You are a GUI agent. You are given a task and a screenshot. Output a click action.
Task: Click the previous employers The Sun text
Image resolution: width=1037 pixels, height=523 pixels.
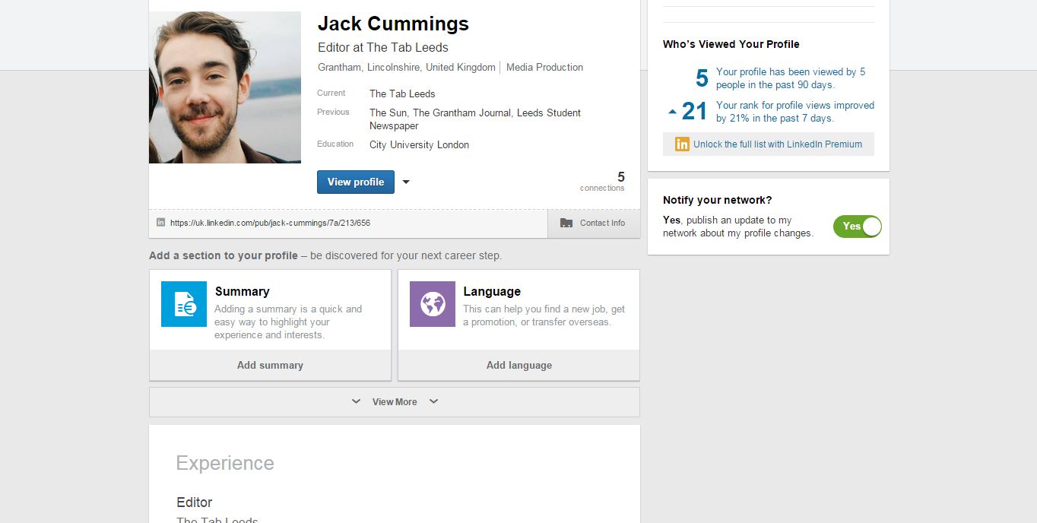click(388, 113)
